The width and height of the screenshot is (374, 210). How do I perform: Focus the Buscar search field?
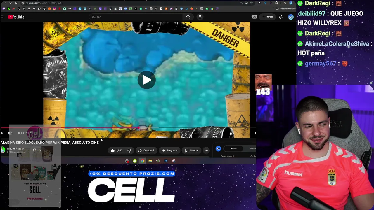click(136, 17)
